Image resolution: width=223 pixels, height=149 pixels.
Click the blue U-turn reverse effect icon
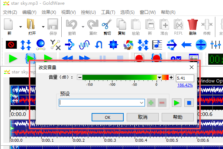99,45
